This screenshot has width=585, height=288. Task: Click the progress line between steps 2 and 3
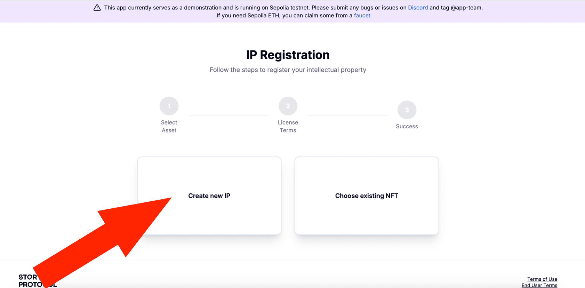pos(347,115)
